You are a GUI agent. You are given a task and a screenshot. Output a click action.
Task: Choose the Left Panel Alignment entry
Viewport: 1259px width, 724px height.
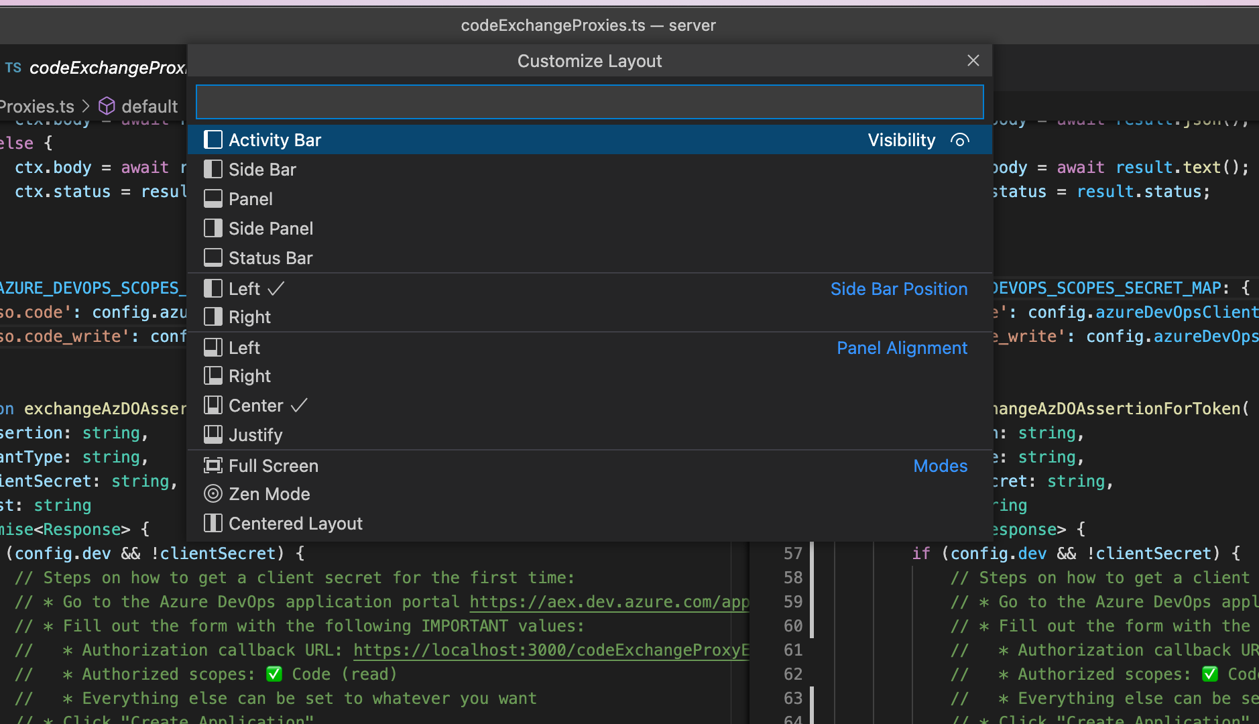(244, 347)
